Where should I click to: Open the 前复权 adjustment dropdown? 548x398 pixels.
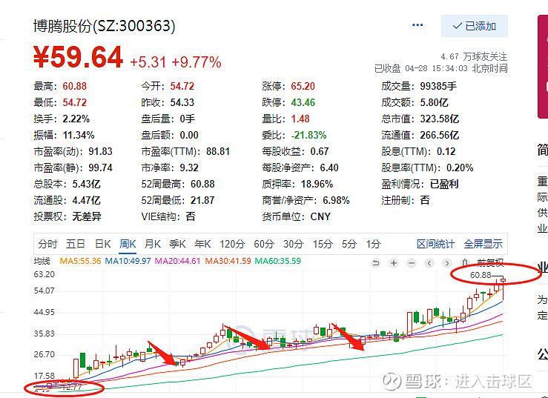tap(491, 263)
